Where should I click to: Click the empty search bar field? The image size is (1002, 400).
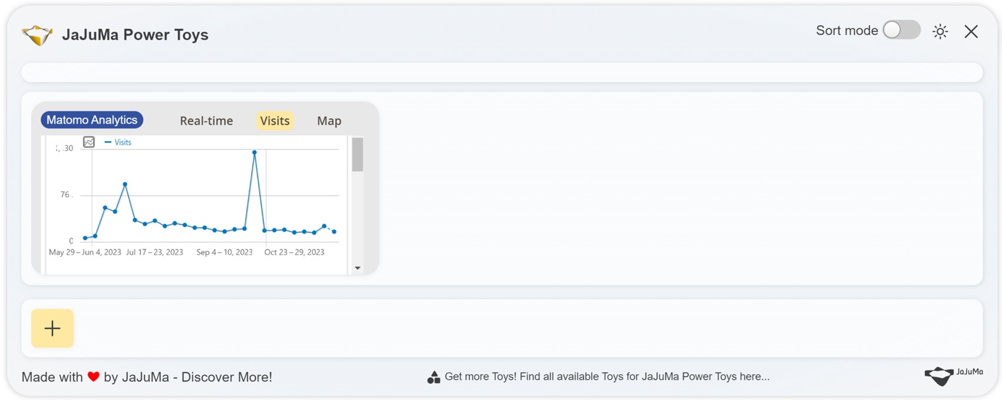click(502, 72)
